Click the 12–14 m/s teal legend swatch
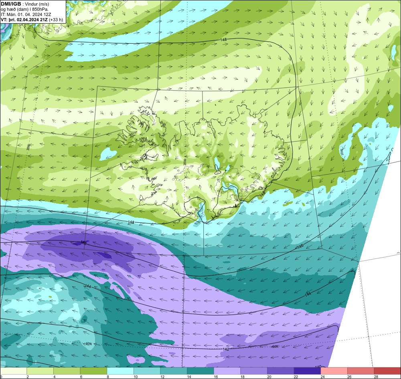The width and height of the screenshot is (401, 379). (174, 371)
